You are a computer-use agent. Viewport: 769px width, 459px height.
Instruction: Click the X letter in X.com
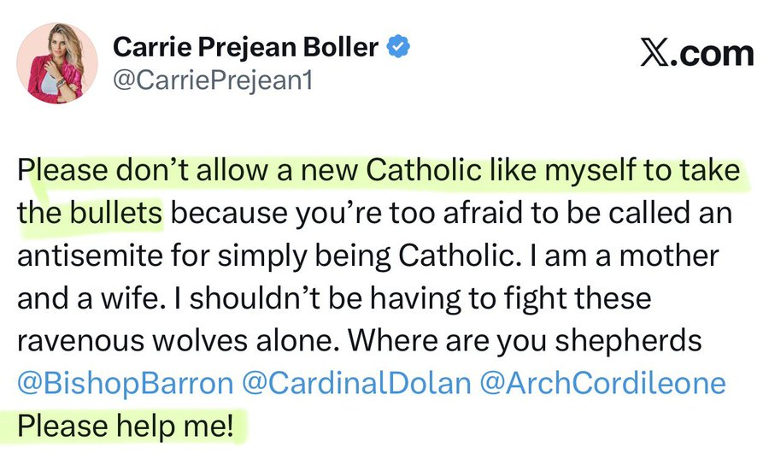click(654, 54)
